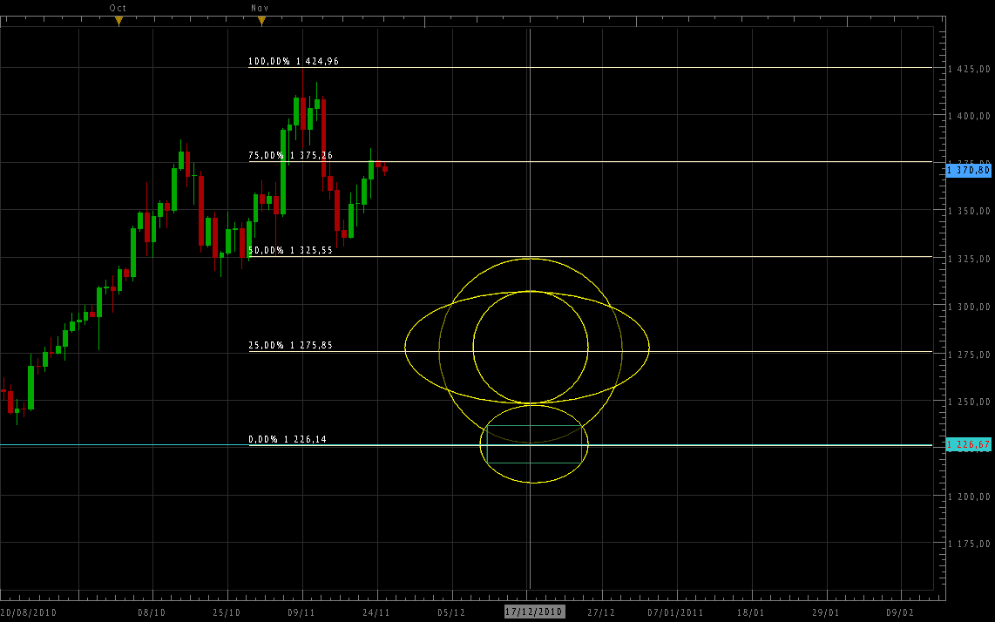Select the 50% Fibonacci label 1 325,55
The width and height of the screenshot is (995, 622).
tap(291, 251)
